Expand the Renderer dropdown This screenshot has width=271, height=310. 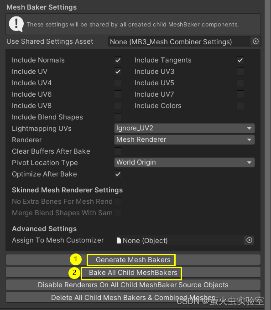tap(184, 140)
